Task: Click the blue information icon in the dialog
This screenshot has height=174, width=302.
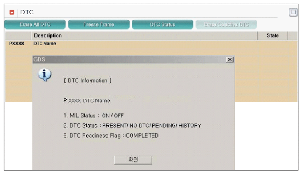Action: click(45, 75)
